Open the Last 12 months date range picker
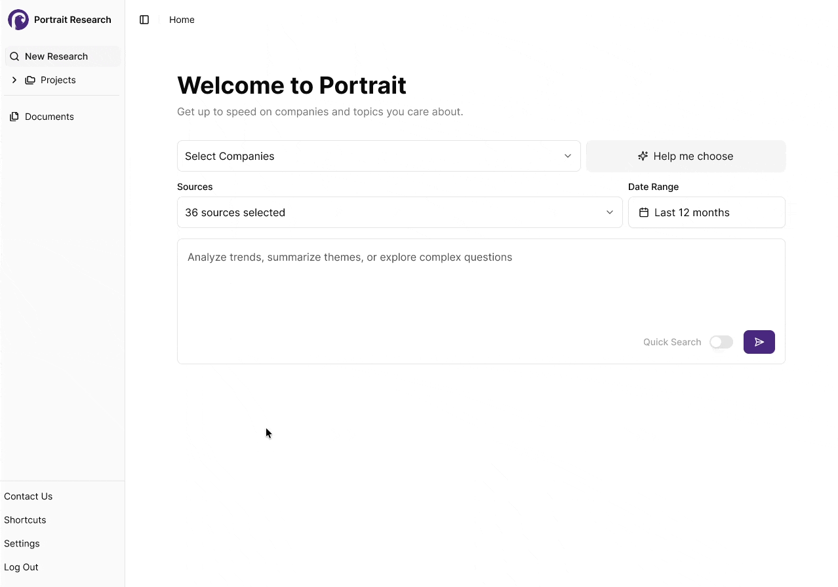 [x=707, y=212]
